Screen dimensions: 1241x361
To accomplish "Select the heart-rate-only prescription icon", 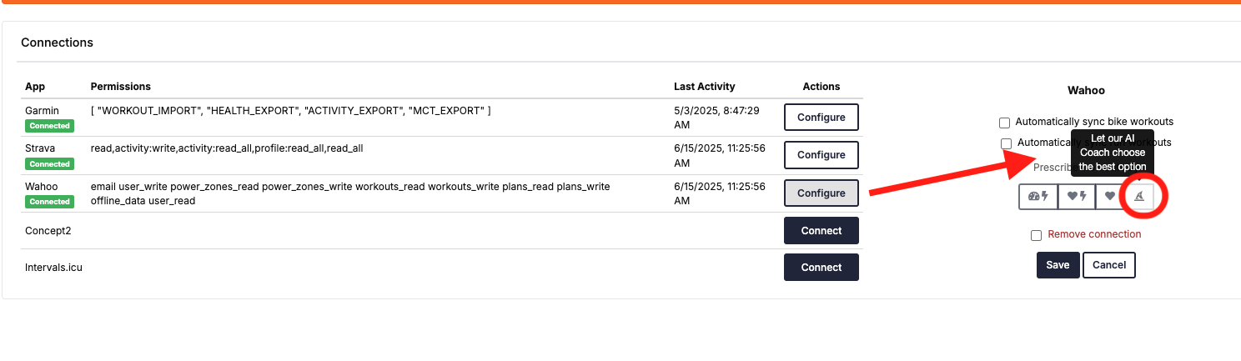I will 1109,197.
